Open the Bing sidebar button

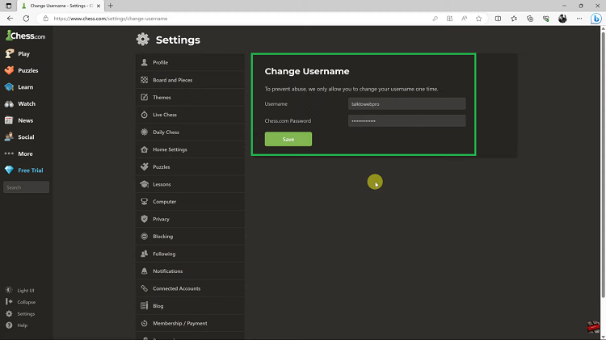[x=596, y=19]
